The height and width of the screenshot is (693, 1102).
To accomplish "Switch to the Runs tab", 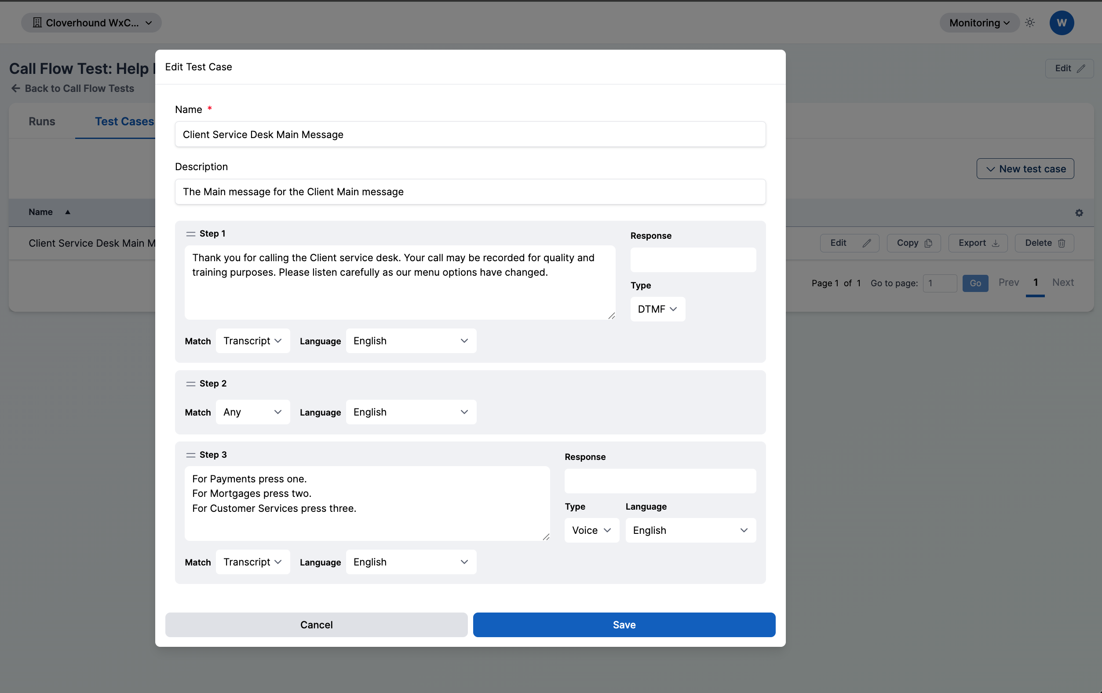I will 42,121.
